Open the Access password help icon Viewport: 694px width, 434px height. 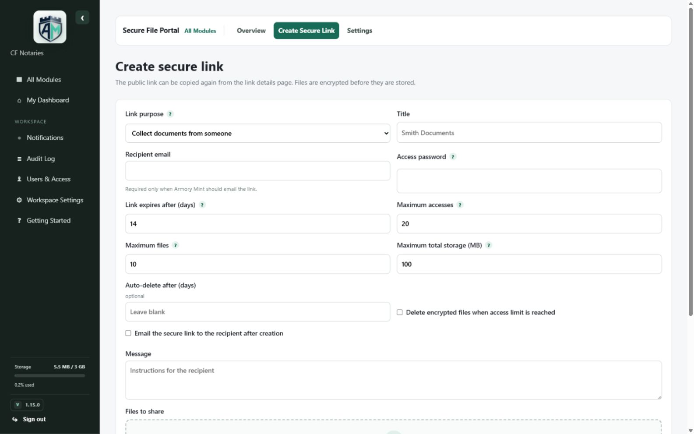point(453,157)
